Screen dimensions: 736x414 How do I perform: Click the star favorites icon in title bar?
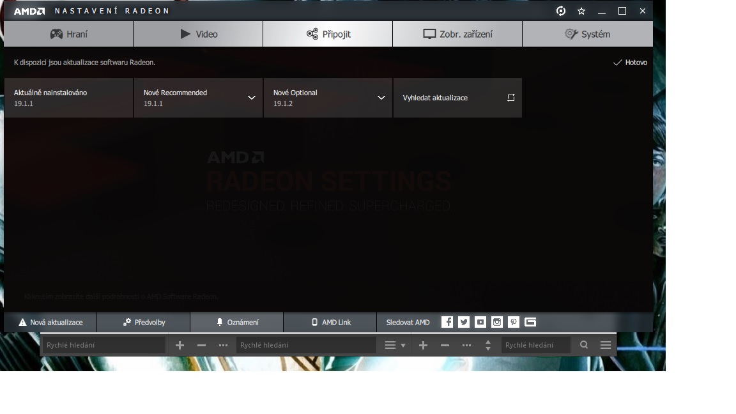(x=581, y=11)
